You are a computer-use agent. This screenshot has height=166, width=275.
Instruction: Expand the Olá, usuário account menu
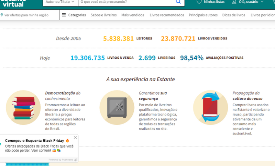pyautogui.click(x=251, y=2)
